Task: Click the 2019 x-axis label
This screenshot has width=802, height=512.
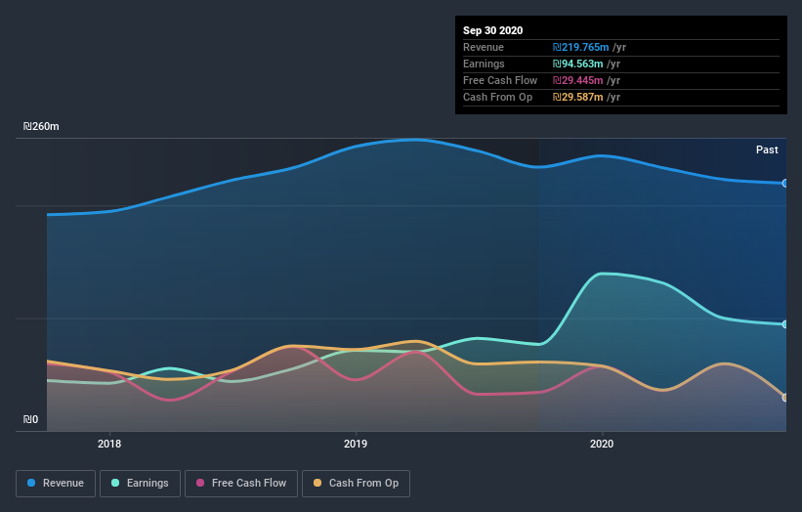Action: [x=356, y=444]
